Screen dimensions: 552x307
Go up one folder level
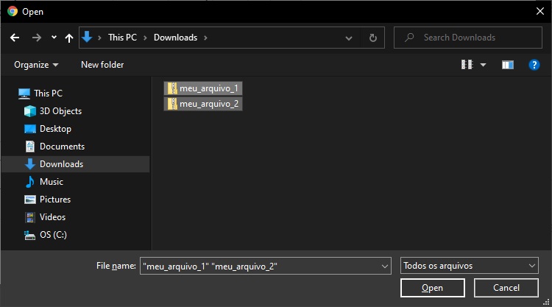pos(69,38)
